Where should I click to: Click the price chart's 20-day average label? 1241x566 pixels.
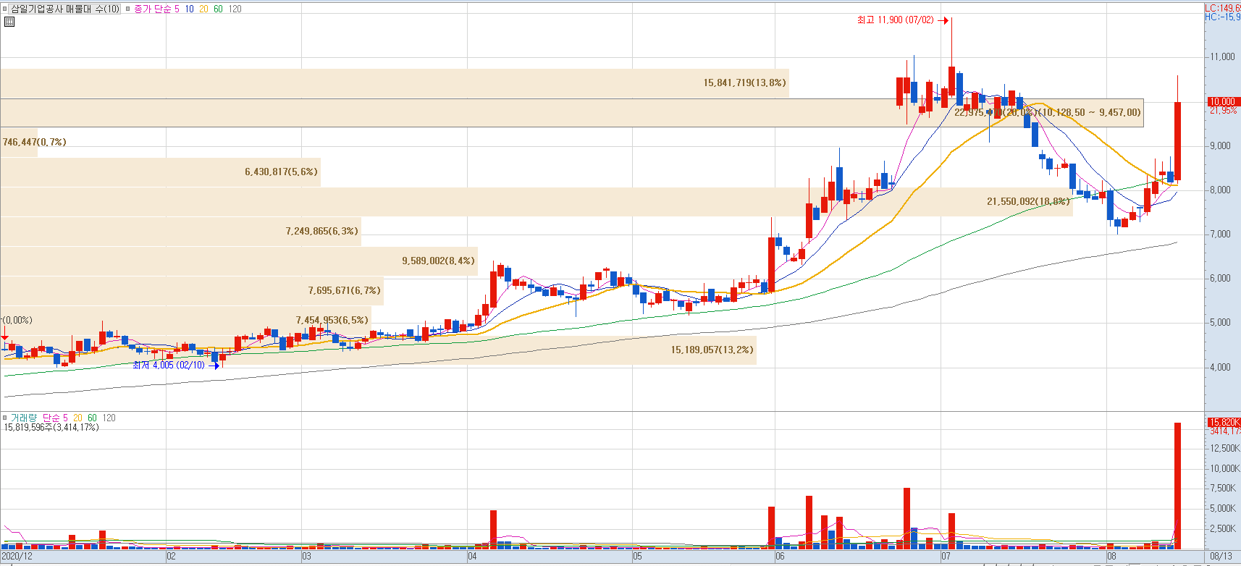(x=203, y=9)
